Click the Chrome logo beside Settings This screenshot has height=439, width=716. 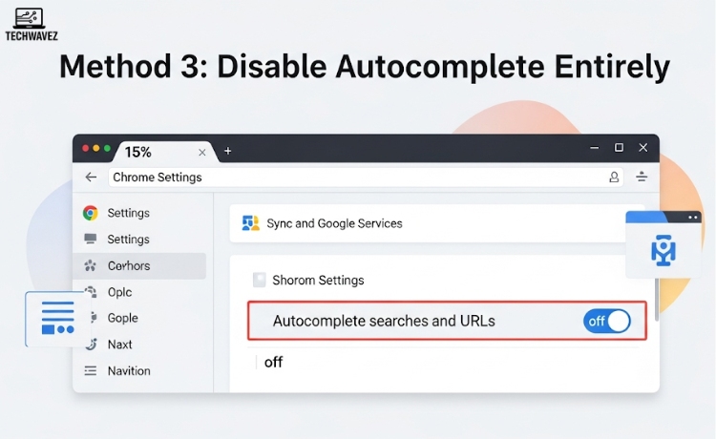click(x=91, y=213)
